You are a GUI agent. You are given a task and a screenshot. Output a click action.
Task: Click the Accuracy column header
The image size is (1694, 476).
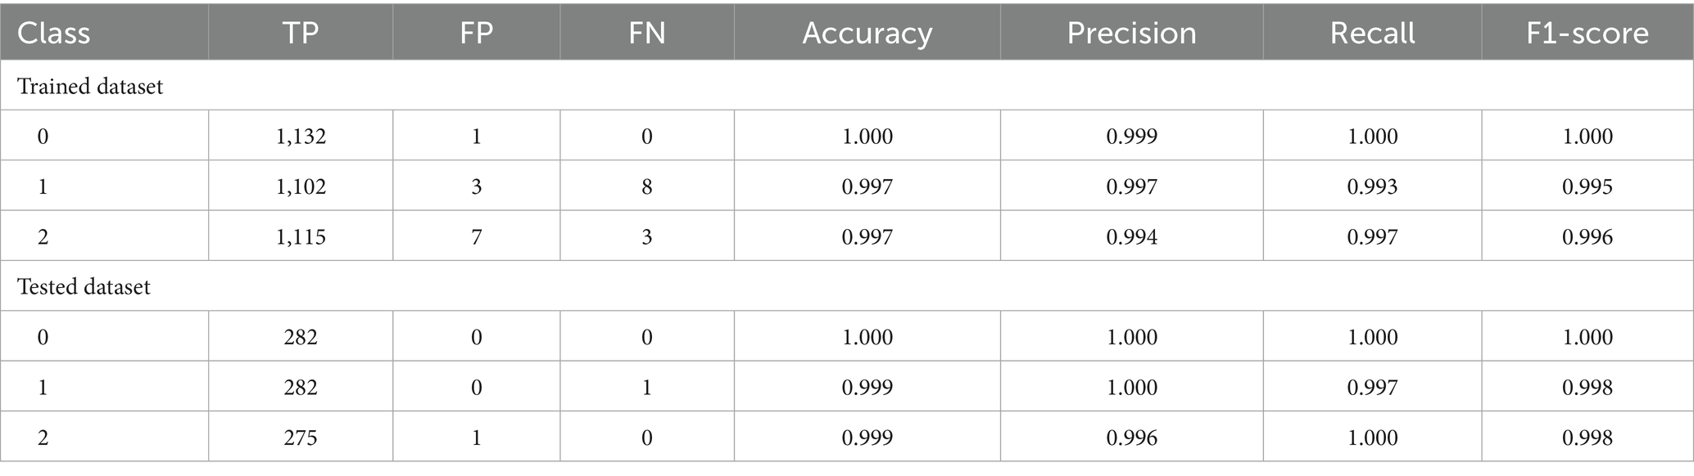[x=867, y=33]
